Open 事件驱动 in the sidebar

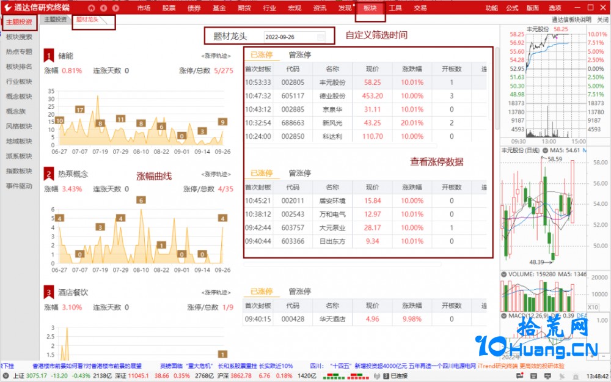[x=19, y=186]
